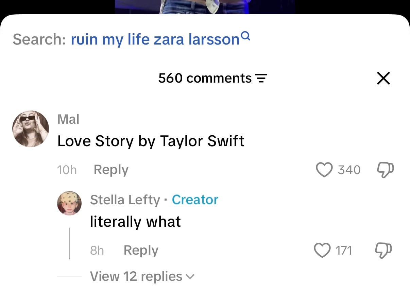This screenshot has width=410, height=291.
Task: Reply to Mal's comment
Action: (x=111, y=170)
